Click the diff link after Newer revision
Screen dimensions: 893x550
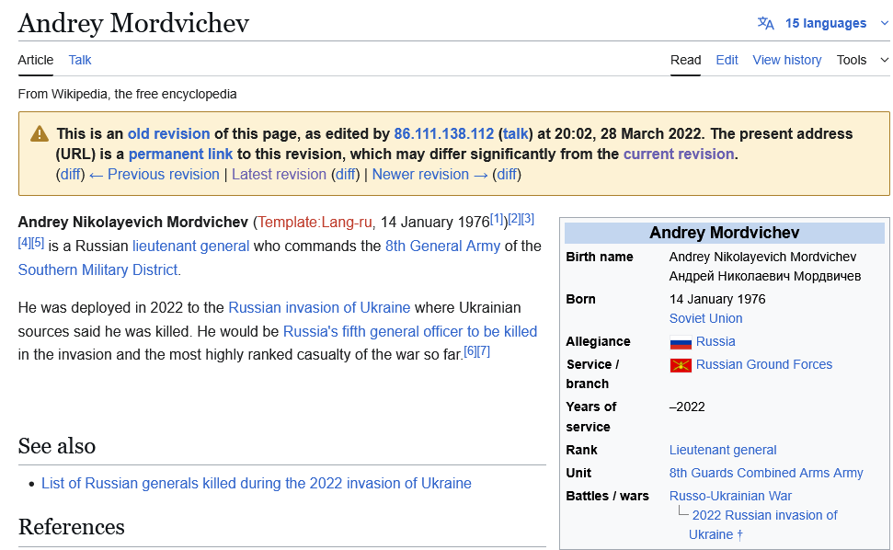tap(507, 174)
